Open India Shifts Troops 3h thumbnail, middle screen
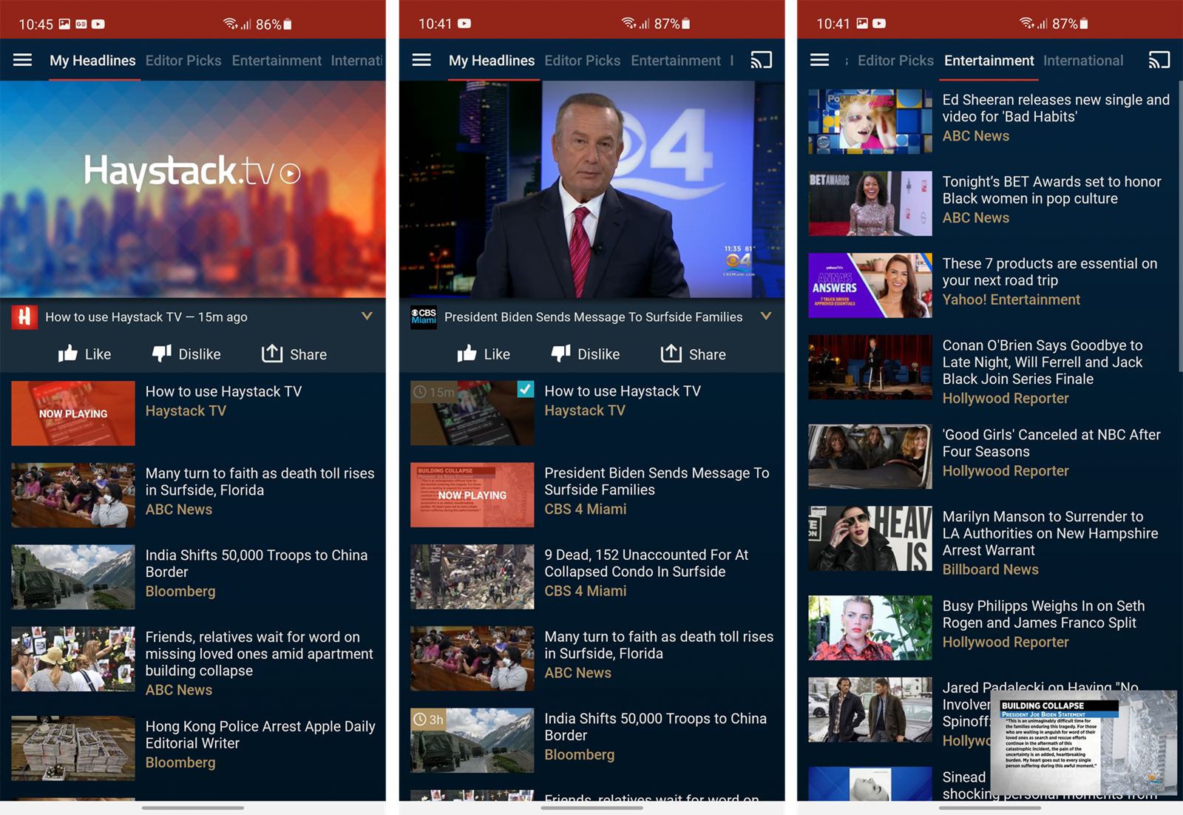 (472, 740)
